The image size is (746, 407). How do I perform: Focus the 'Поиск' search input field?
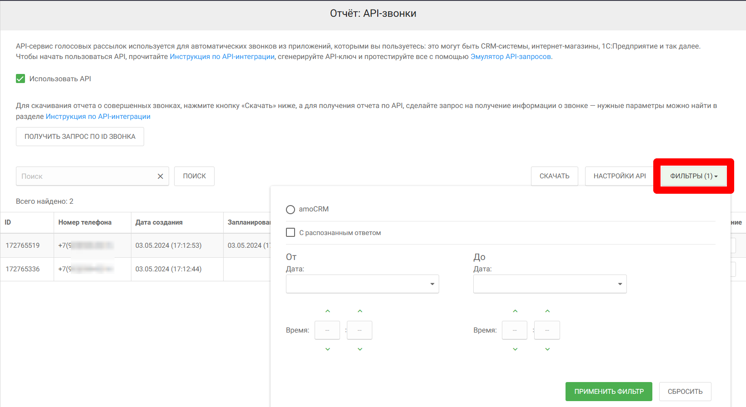click(x=86, y=177)
